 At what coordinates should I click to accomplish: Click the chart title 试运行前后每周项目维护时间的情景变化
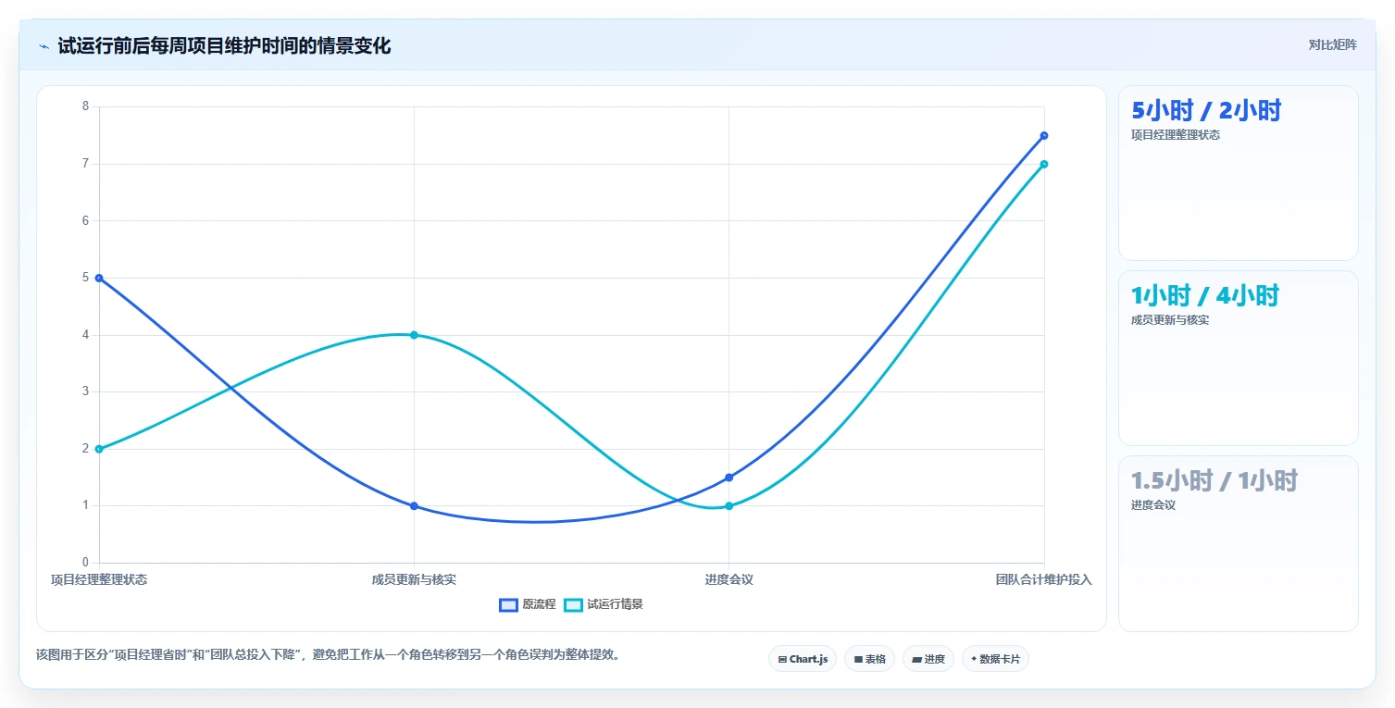tap(225, 46)
